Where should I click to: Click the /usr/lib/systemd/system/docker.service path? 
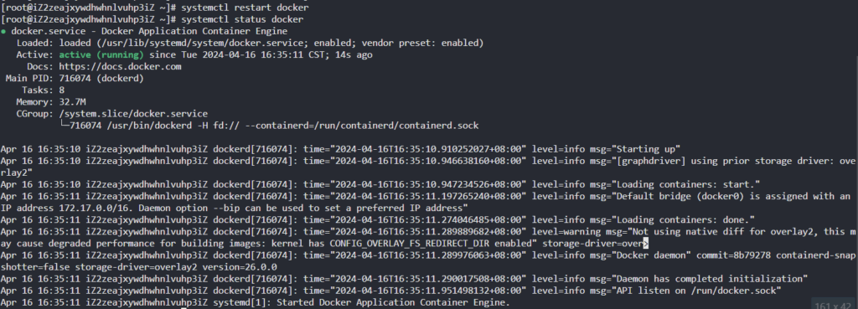204,44
